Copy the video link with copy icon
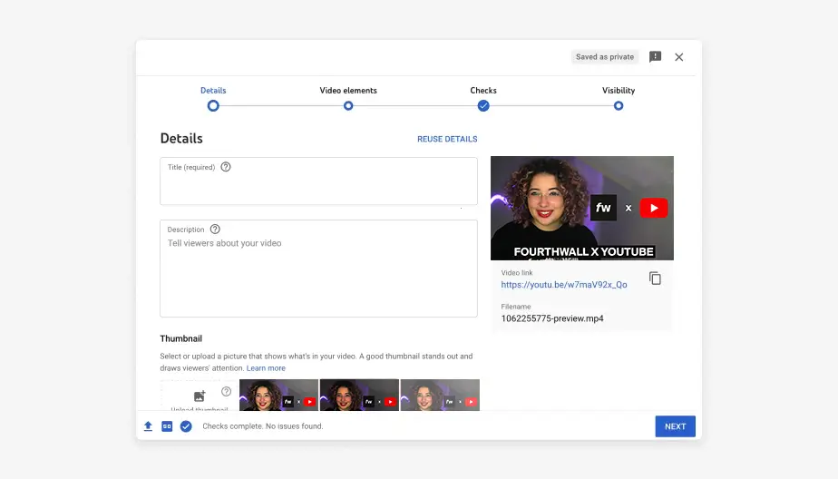838x479 pixels. click(x=655, y=279)
